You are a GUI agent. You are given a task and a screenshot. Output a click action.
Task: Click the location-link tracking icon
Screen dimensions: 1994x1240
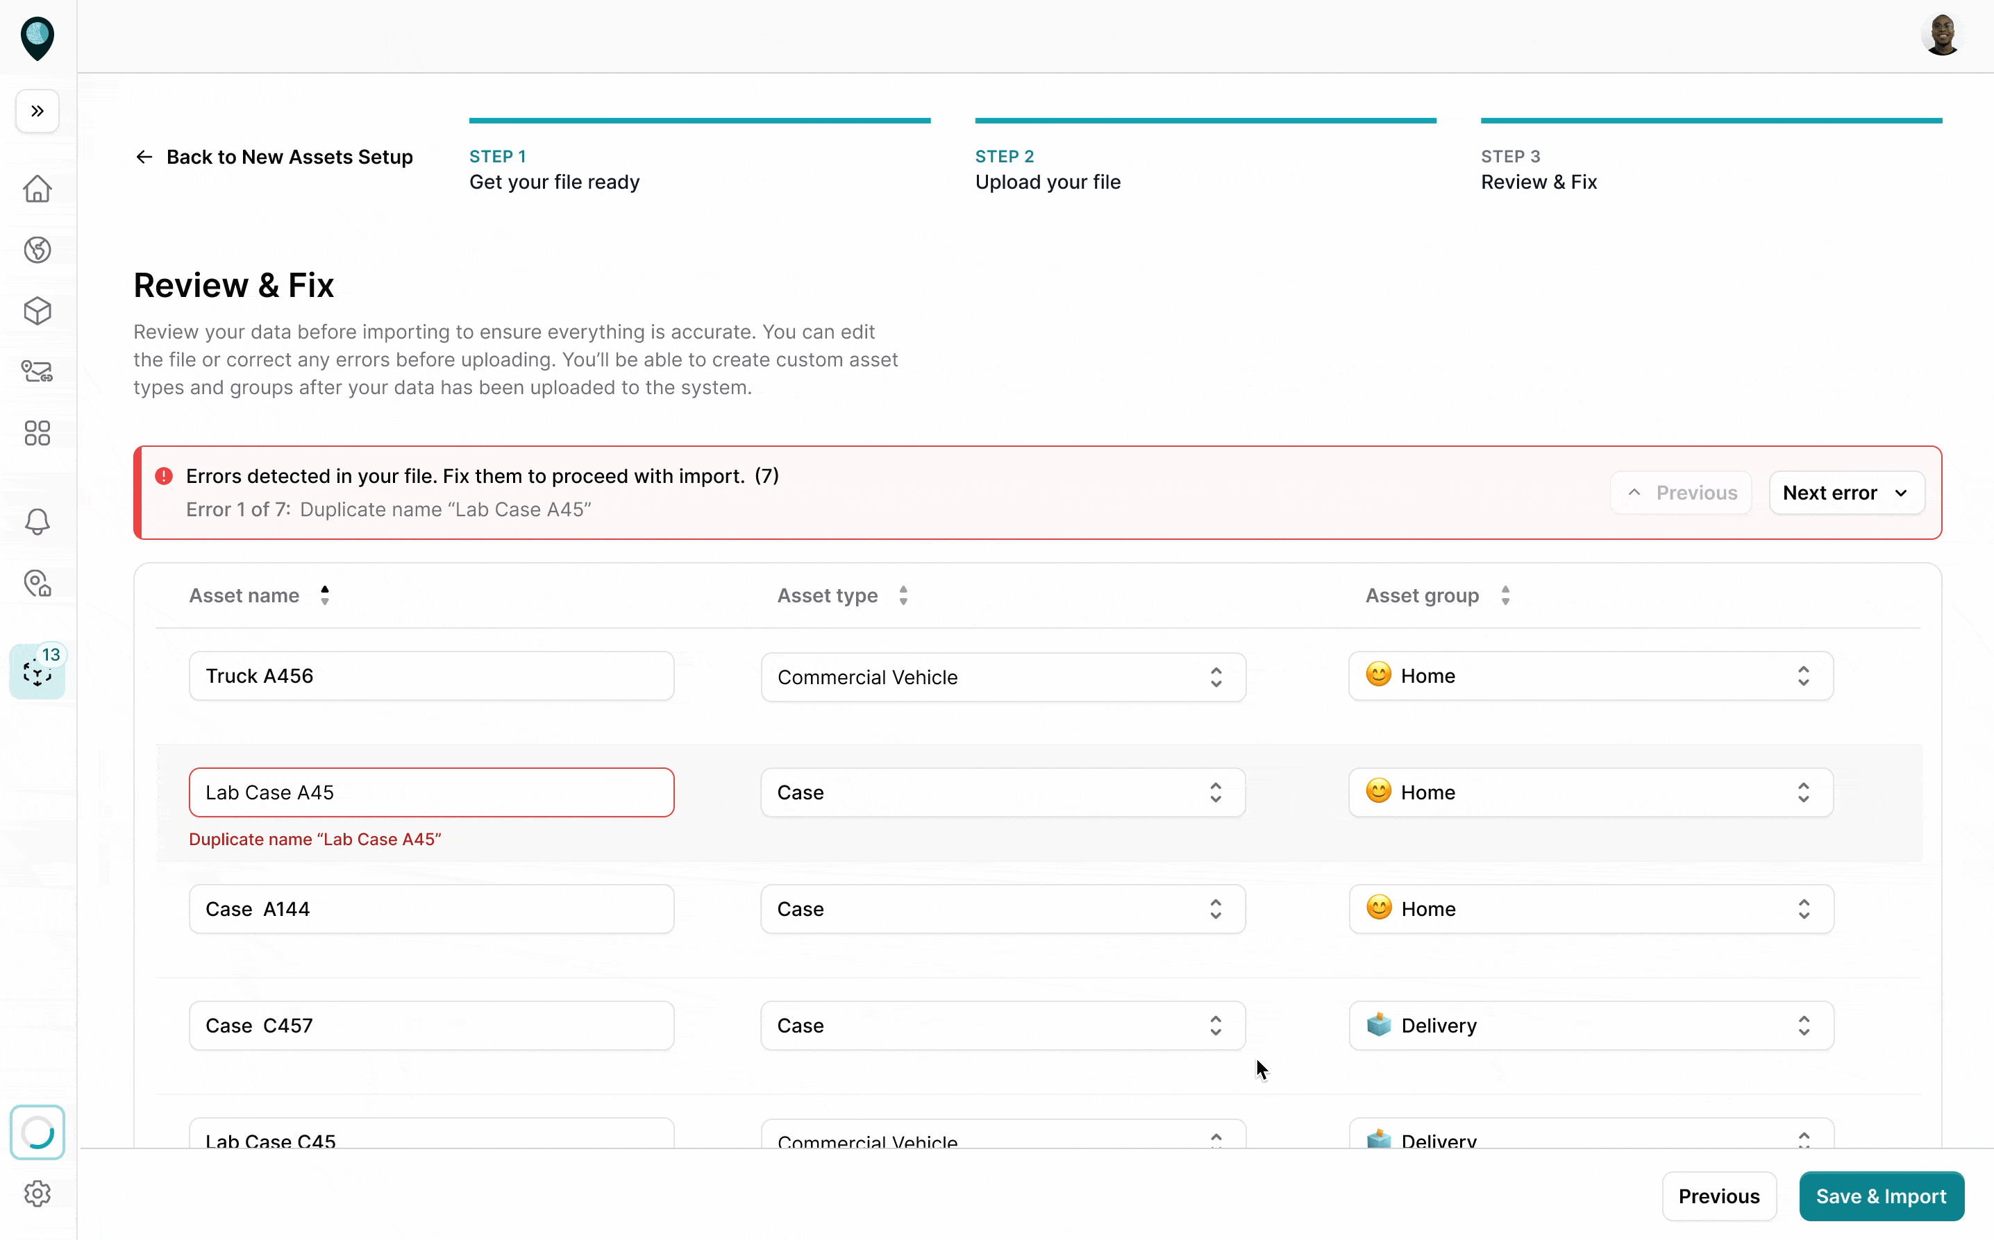click(x=37, y=371)
